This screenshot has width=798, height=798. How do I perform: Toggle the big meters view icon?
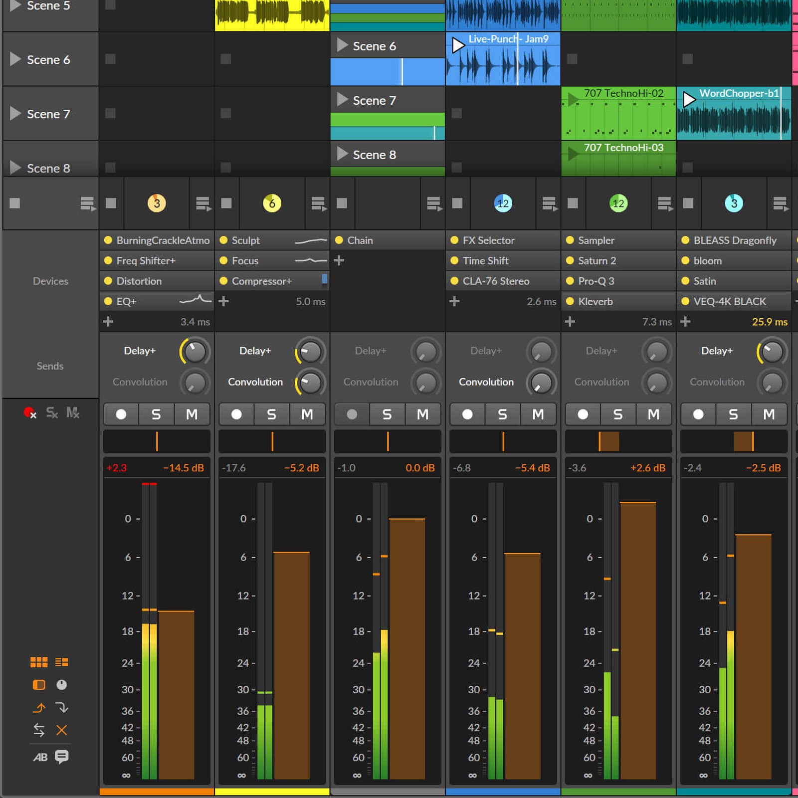point(62,662)
